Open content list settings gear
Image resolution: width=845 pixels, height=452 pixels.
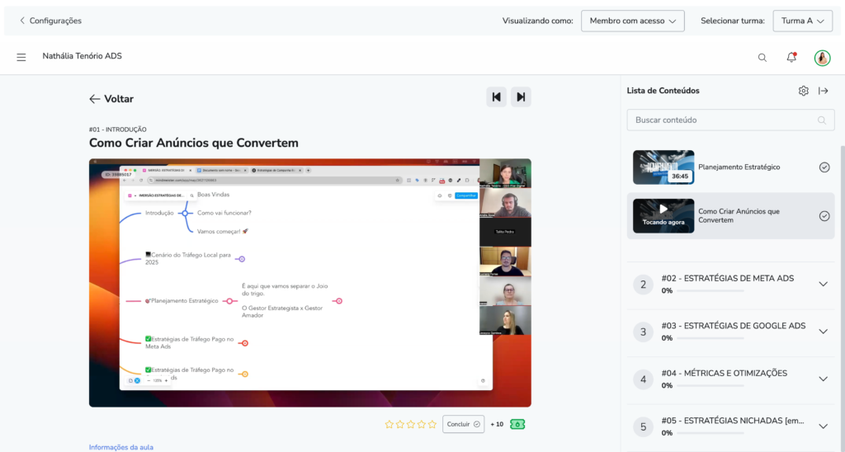803,91
